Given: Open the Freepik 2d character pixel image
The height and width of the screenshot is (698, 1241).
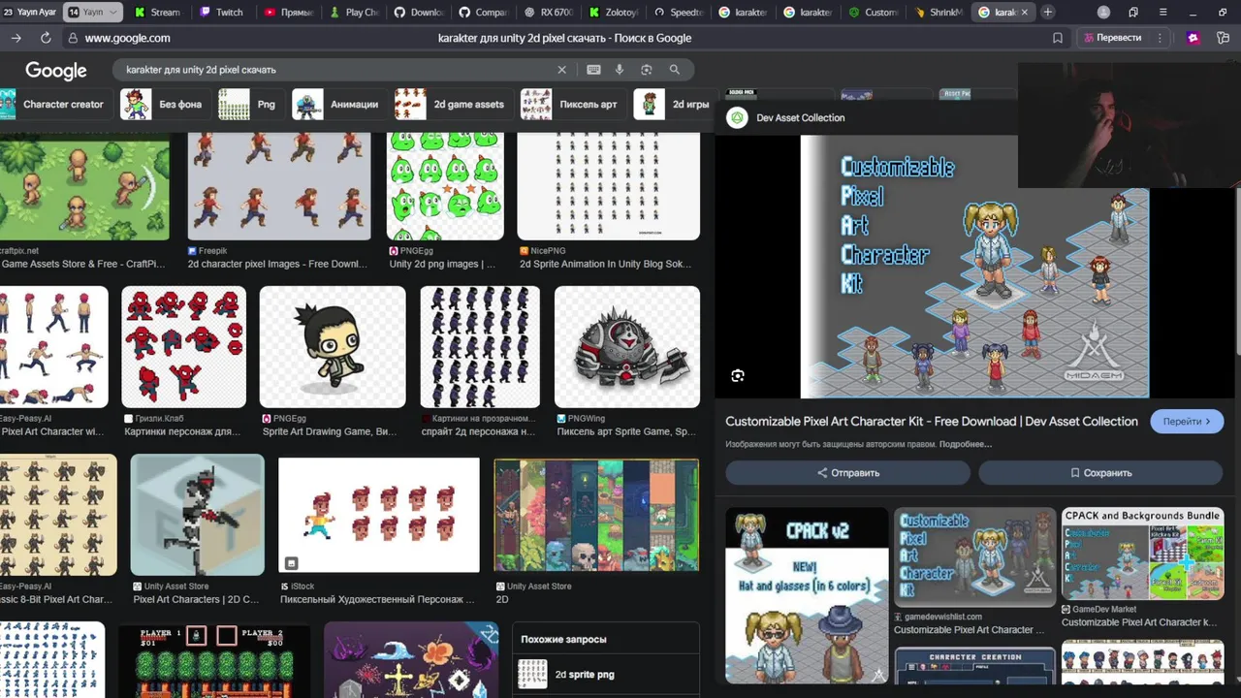Looking at the screenshot, I should (x=279, y=186).
